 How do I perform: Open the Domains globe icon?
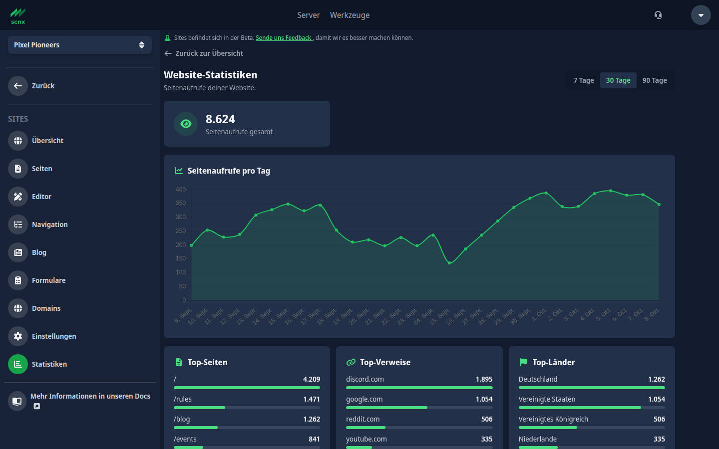click(18, 308)
